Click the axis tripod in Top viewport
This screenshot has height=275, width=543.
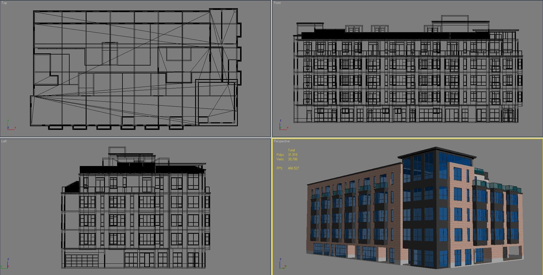[x=11, y=125]
